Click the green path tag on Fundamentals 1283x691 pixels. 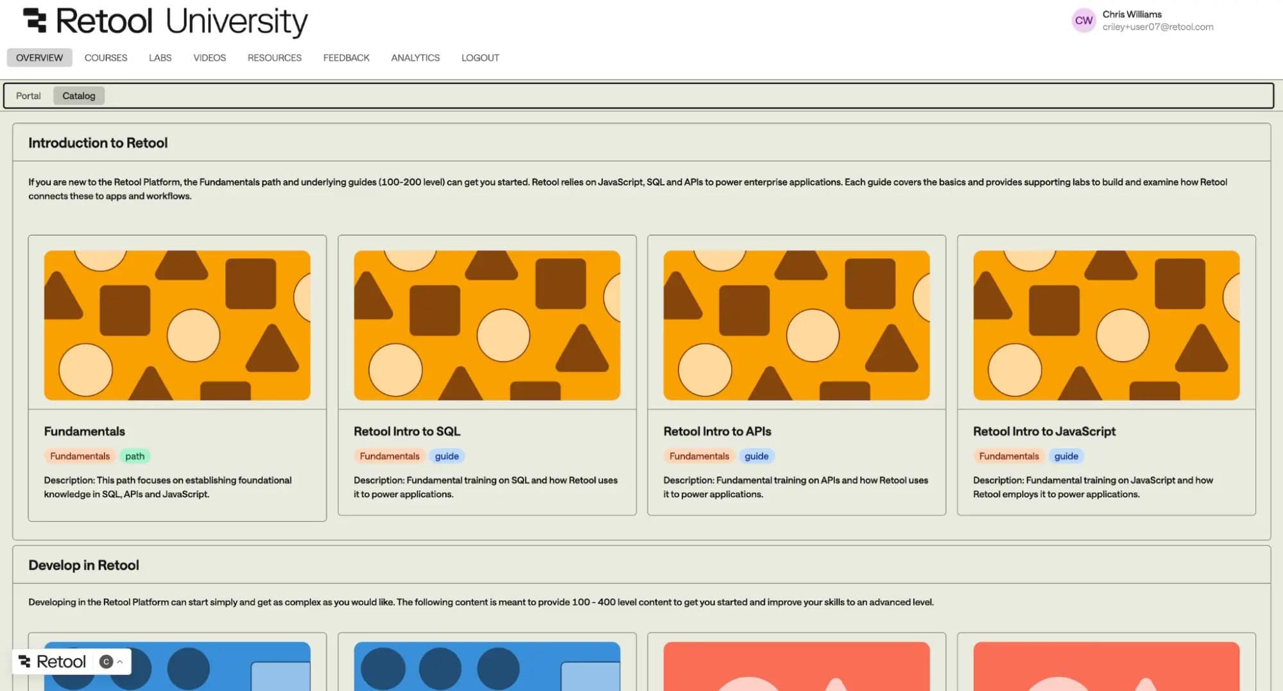(x=135, y=456)
